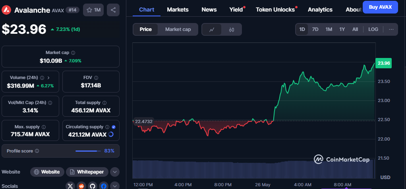Click circulating supply progress ring
406x189 pixels.
pyautogui.click(x=110, y=134)
